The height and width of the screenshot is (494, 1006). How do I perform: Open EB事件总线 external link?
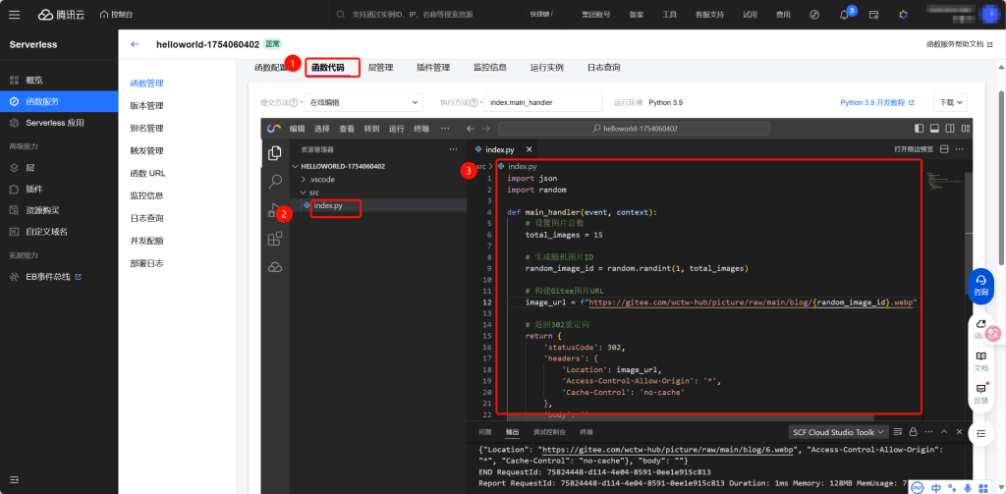point(53,277)
